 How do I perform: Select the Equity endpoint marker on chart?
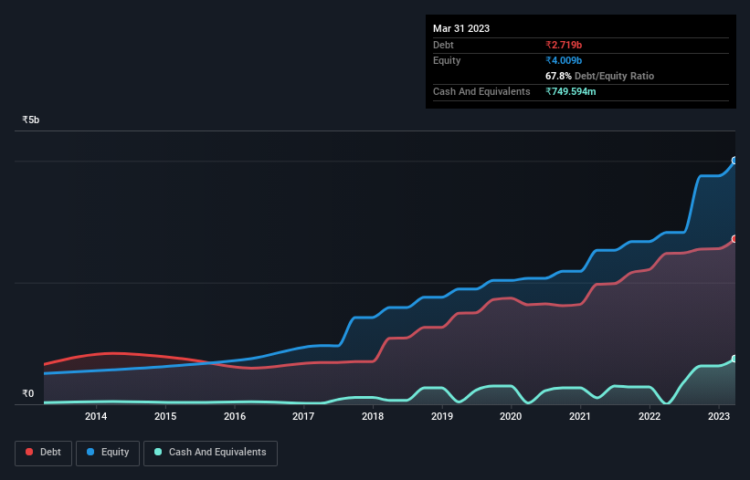tap(734, 161)
